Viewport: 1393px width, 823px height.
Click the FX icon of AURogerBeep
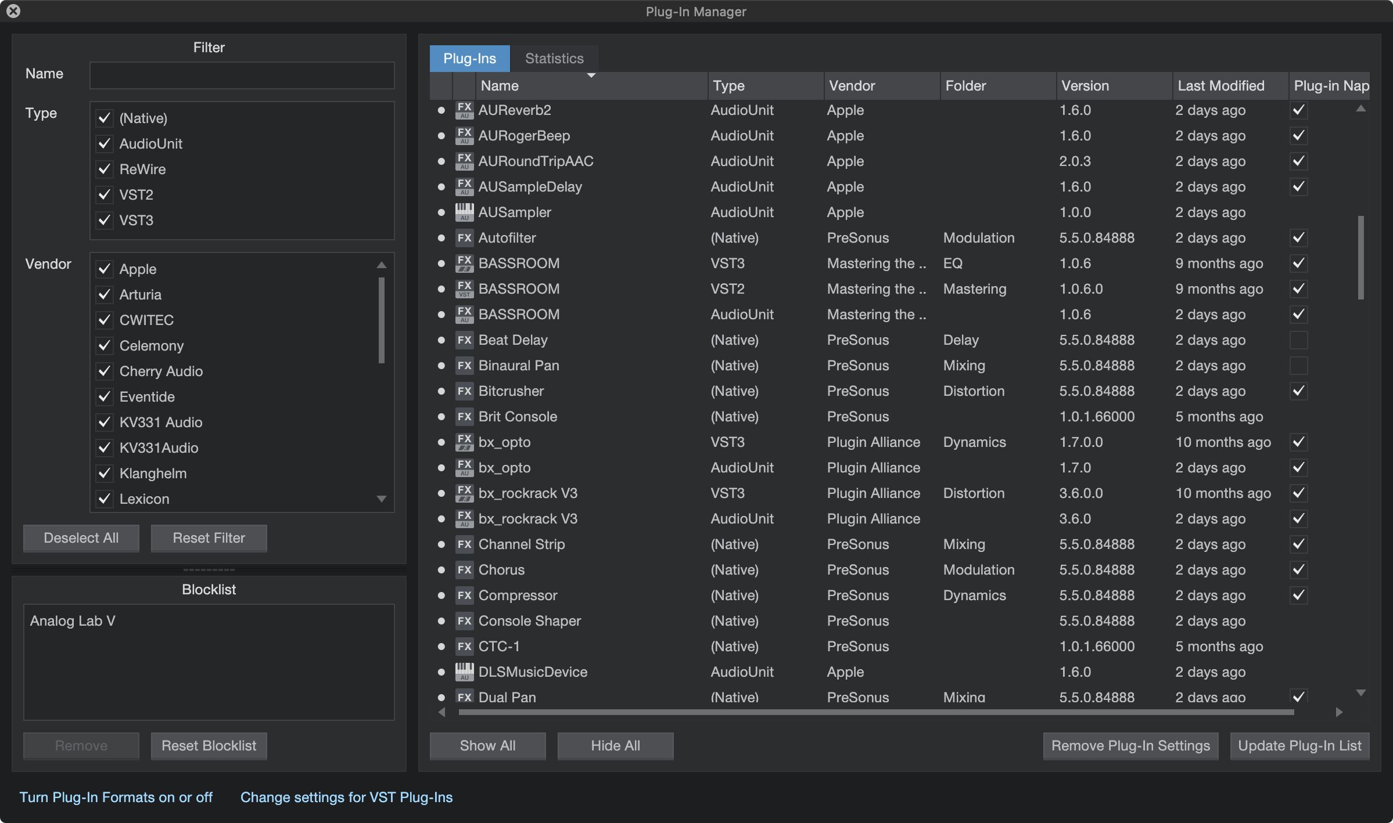[464, 136]
